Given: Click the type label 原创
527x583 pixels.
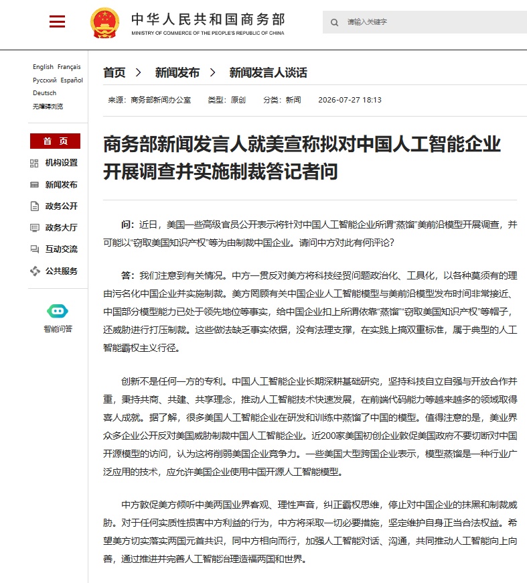Looking at the screenshot, I should (x=238, y=100).
